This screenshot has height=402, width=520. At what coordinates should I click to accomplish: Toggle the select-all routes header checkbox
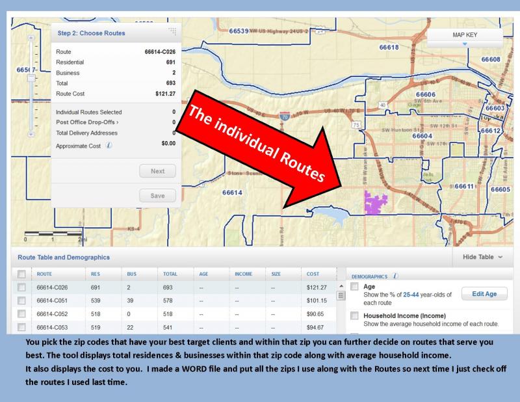click(21, 274)
